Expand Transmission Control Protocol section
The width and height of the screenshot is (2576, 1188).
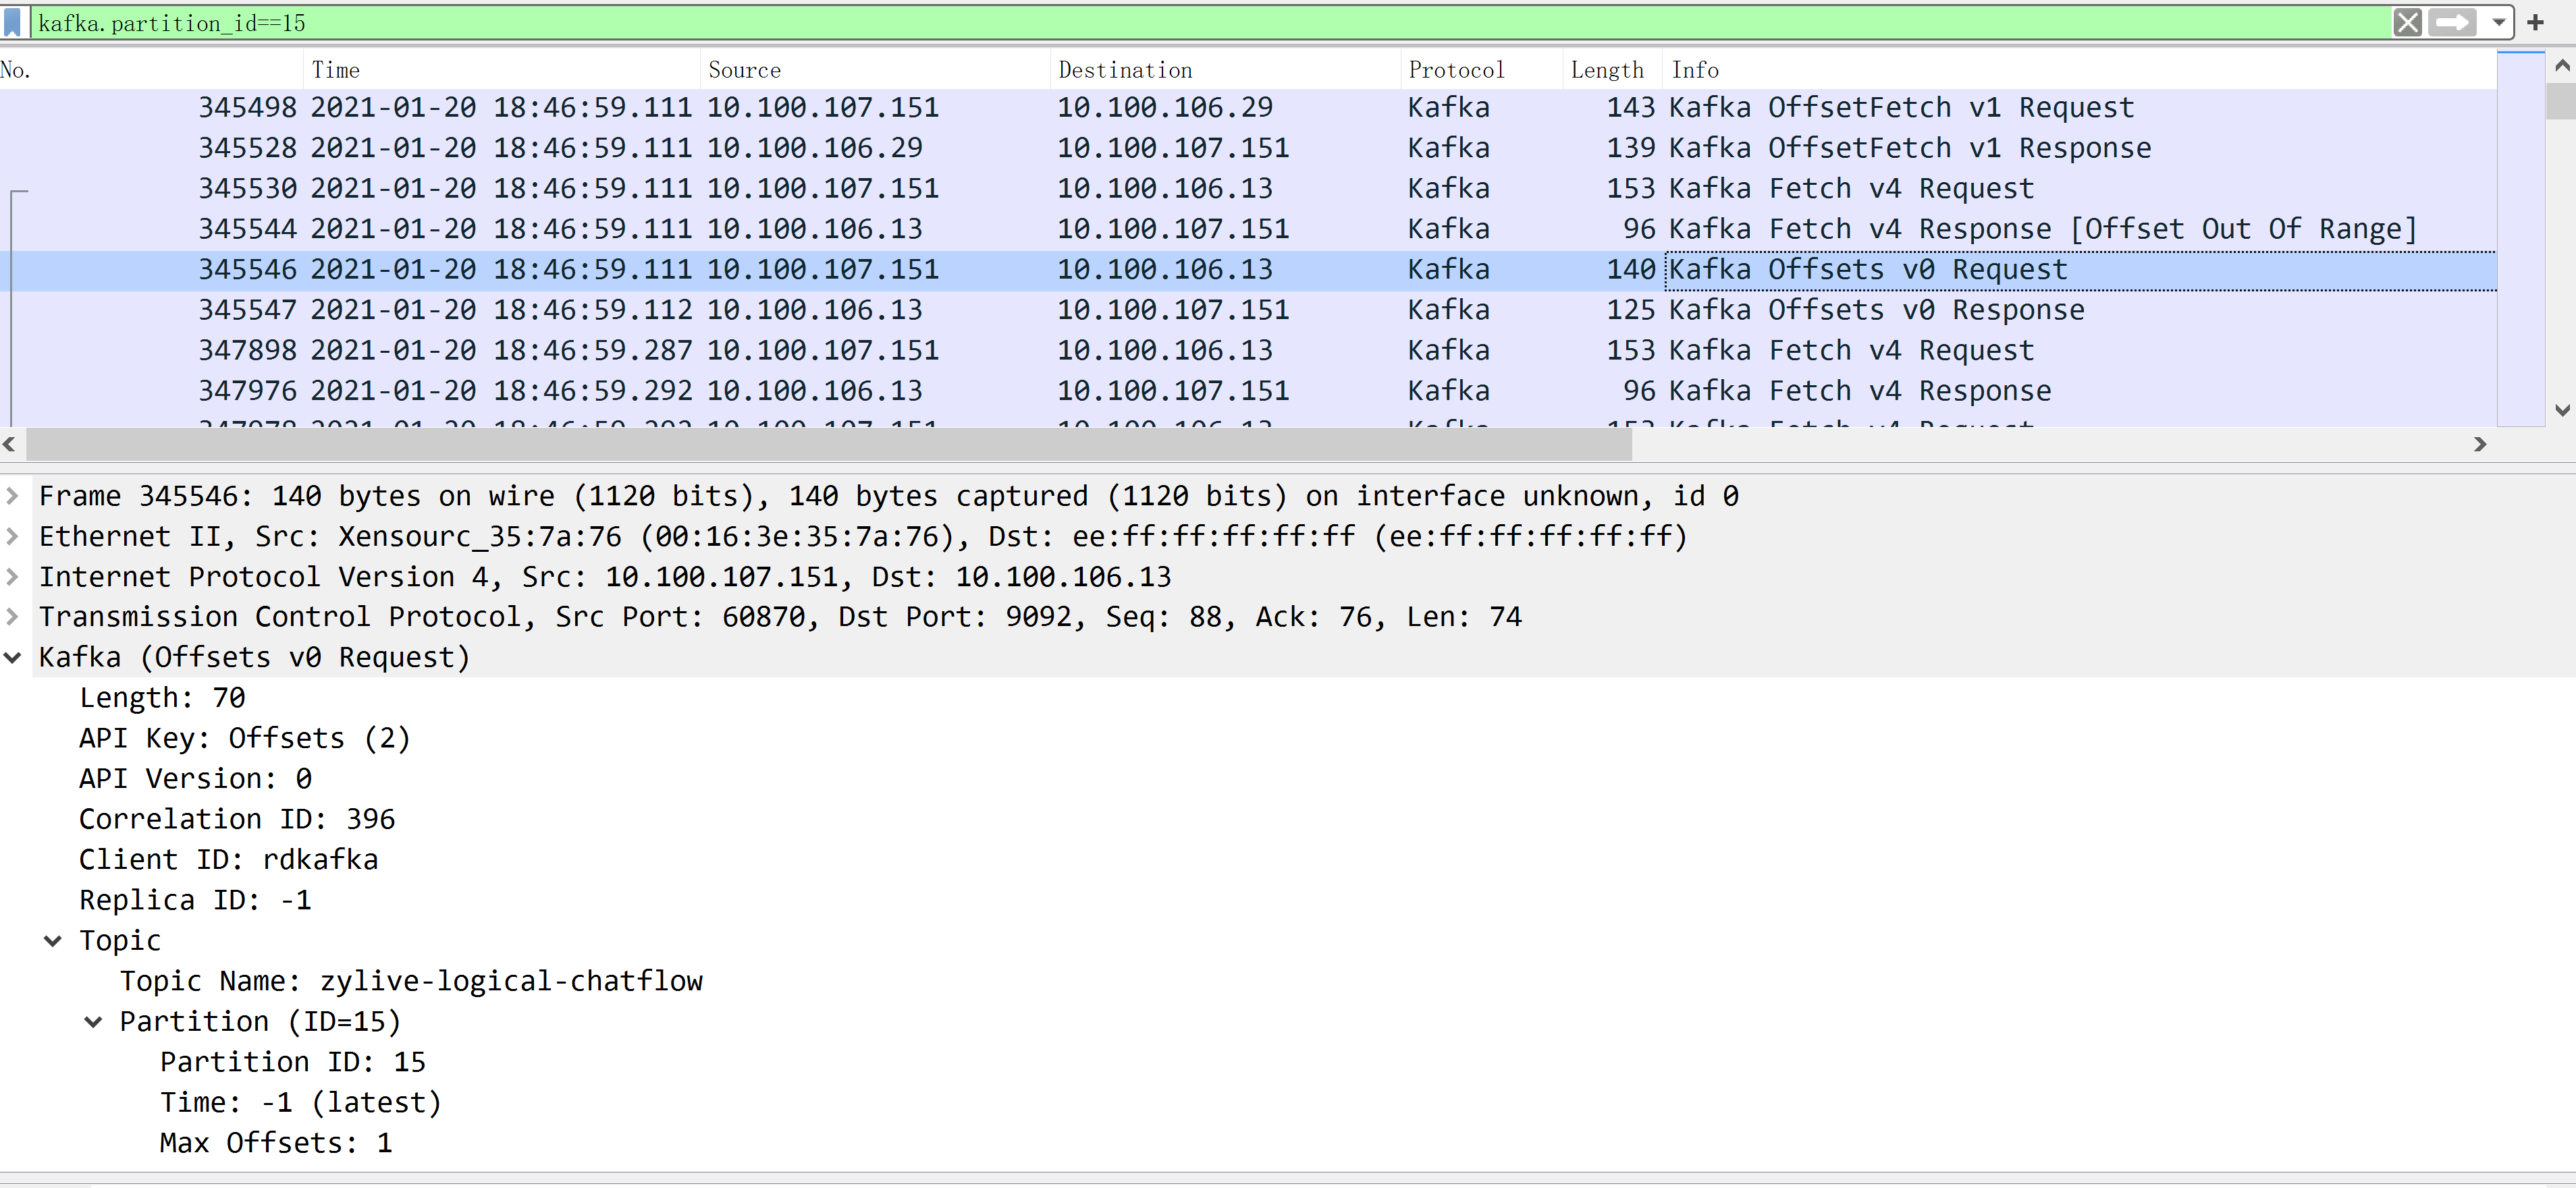(x=12, y=617)
